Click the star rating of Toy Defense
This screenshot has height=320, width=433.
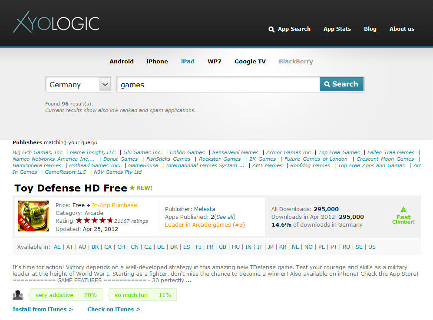pos(94,220)
